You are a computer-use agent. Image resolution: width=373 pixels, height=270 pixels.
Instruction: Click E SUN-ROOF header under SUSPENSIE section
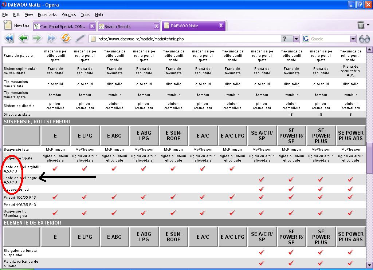173,136
